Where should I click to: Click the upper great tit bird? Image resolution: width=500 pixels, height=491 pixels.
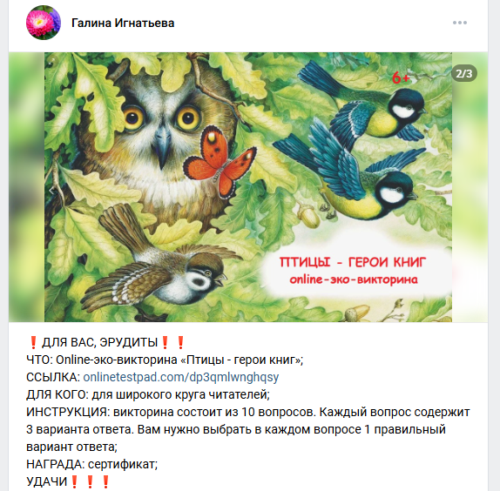coord(361,102)
